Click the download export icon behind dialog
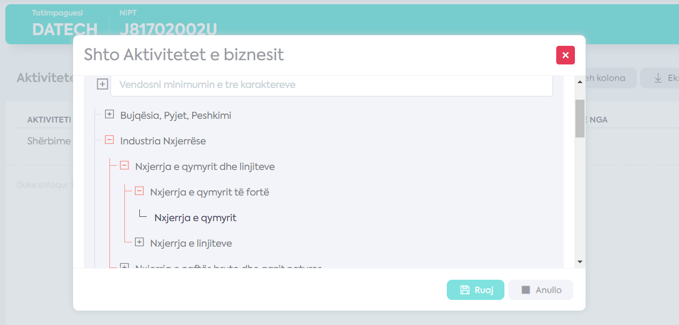 (658, 78)
